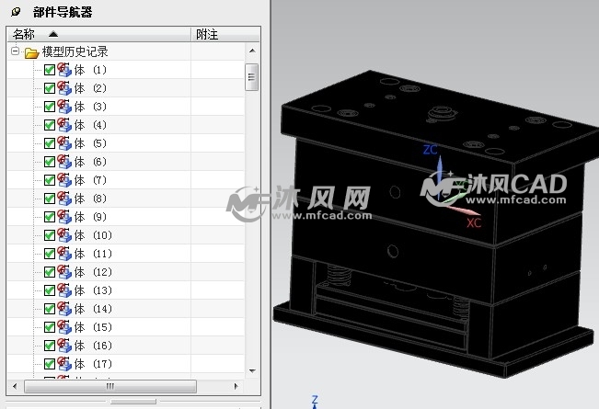Viewport: 599px width, 409px height.
Task: Click the body icon of 体 (11)
Action: pos(64,254)
